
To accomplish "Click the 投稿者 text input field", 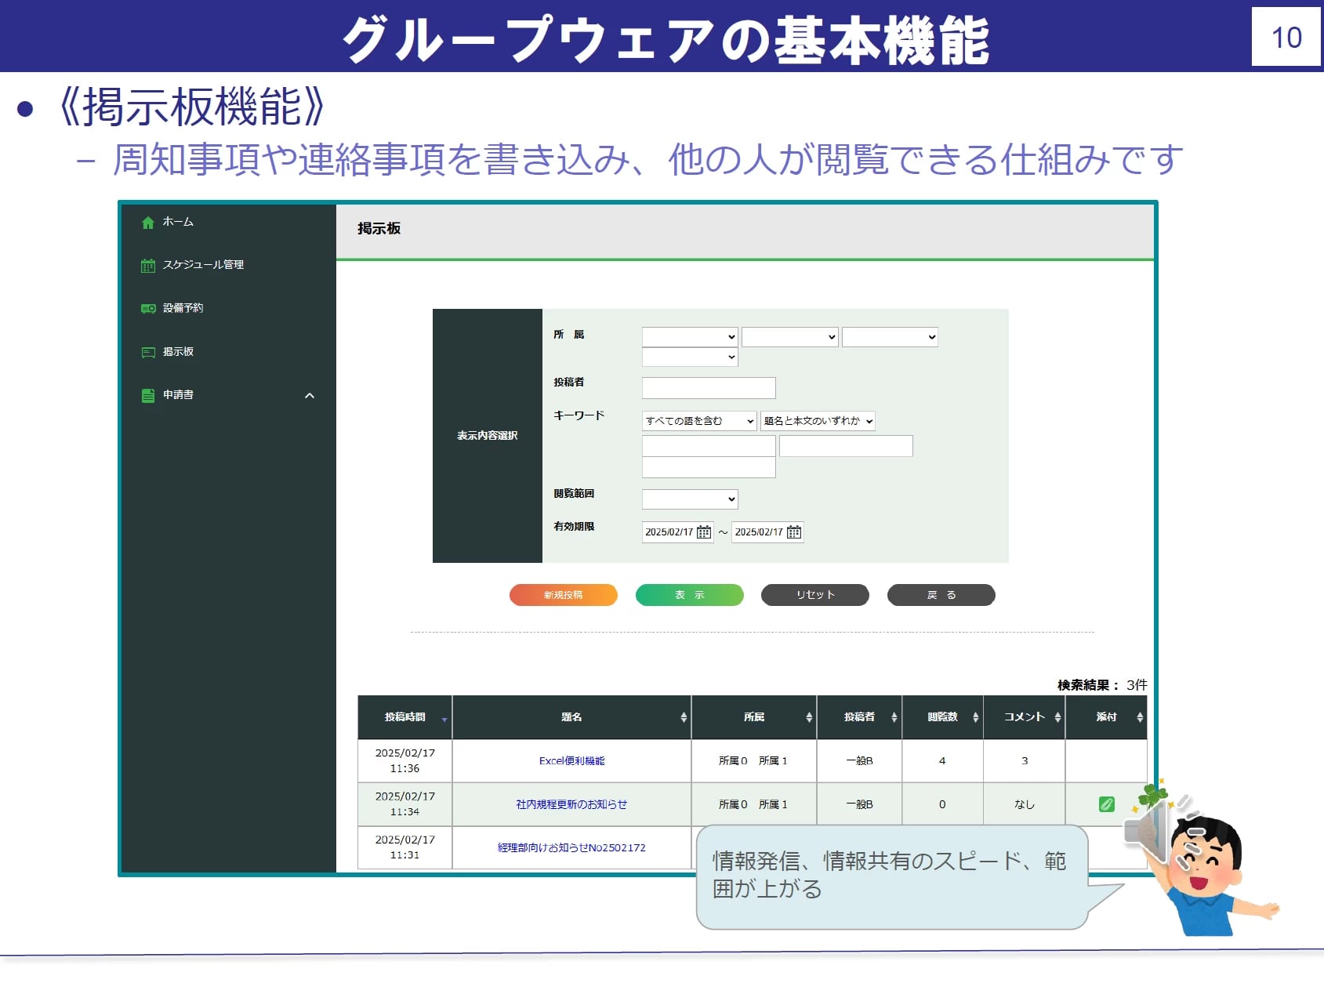I will 708,388.
